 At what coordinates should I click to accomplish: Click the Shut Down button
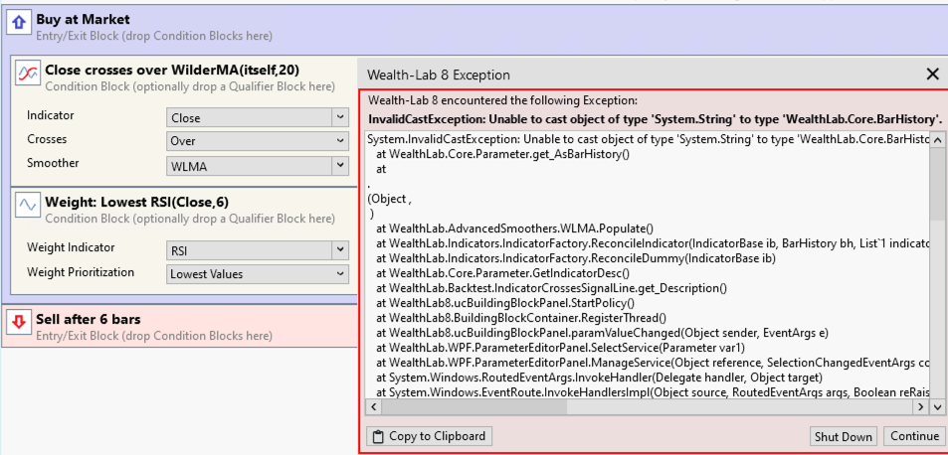(844, 436)
